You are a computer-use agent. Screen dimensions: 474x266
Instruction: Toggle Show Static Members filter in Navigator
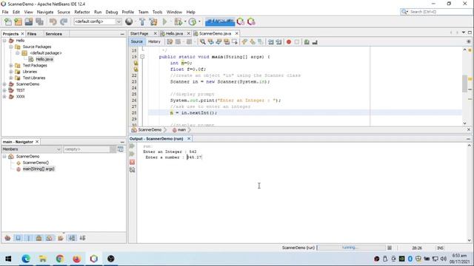click(29, 238)
